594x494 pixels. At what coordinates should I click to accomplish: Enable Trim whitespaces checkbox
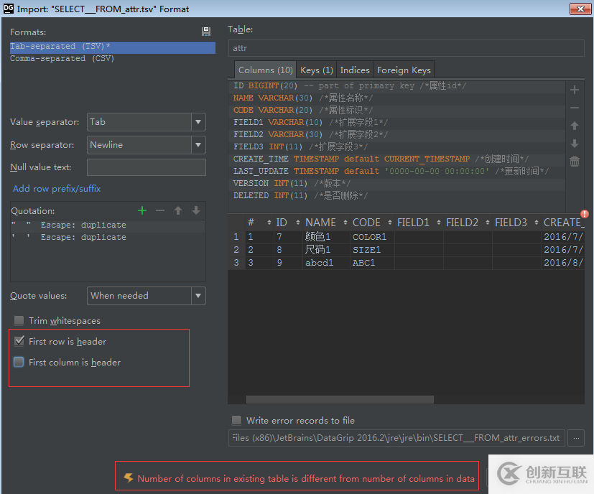coord(19,321)
